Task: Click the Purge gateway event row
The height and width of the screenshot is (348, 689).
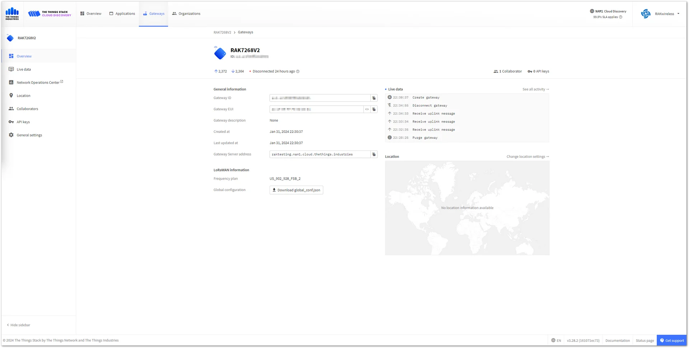Action: pos(467,138)
